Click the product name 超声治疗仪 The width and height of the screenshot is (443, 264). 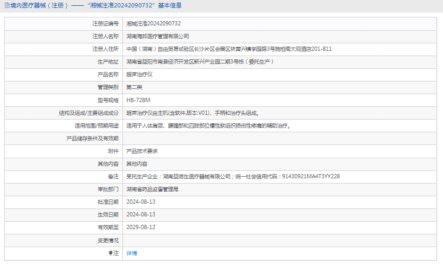click(x=139, y=75)
